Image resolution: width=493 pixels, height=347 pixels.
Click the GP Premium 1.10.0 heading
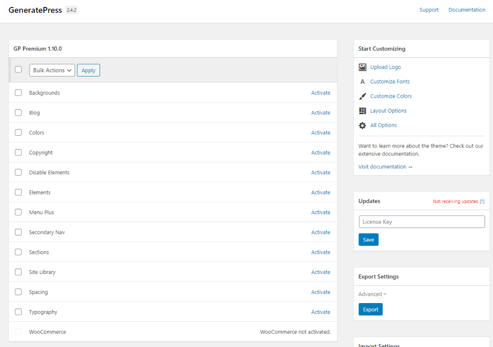[38, 49]
